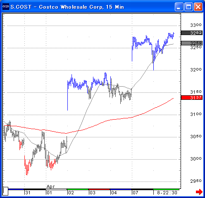Click the 01 Apr date marker
Screen dimensions: 205x198
click(x=49, y=193)
